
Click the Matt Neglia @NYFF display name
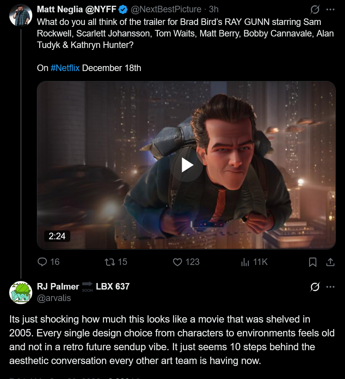tap(76, 9)
